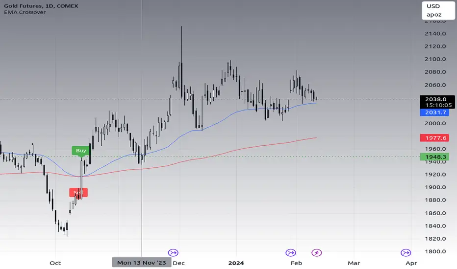
Task: Click the Gold Futures, 1D, COMEX title
Action: tap(41, 6)
